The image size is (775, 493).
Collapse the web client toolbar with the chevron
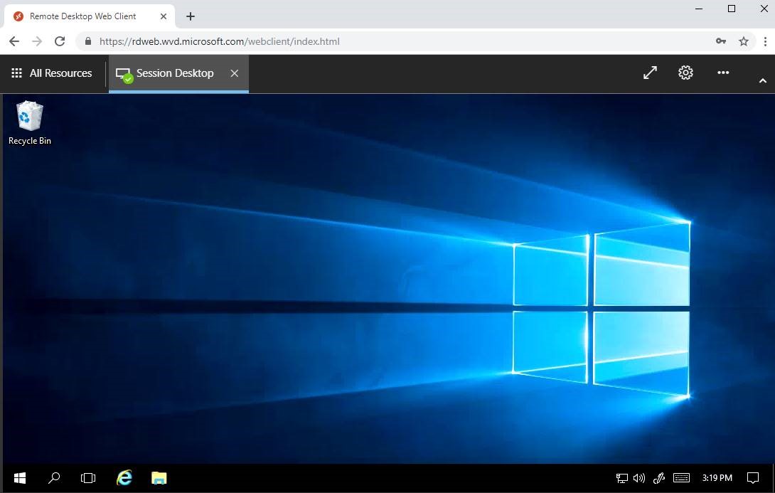pyautogui.click(x=763, y=80)
